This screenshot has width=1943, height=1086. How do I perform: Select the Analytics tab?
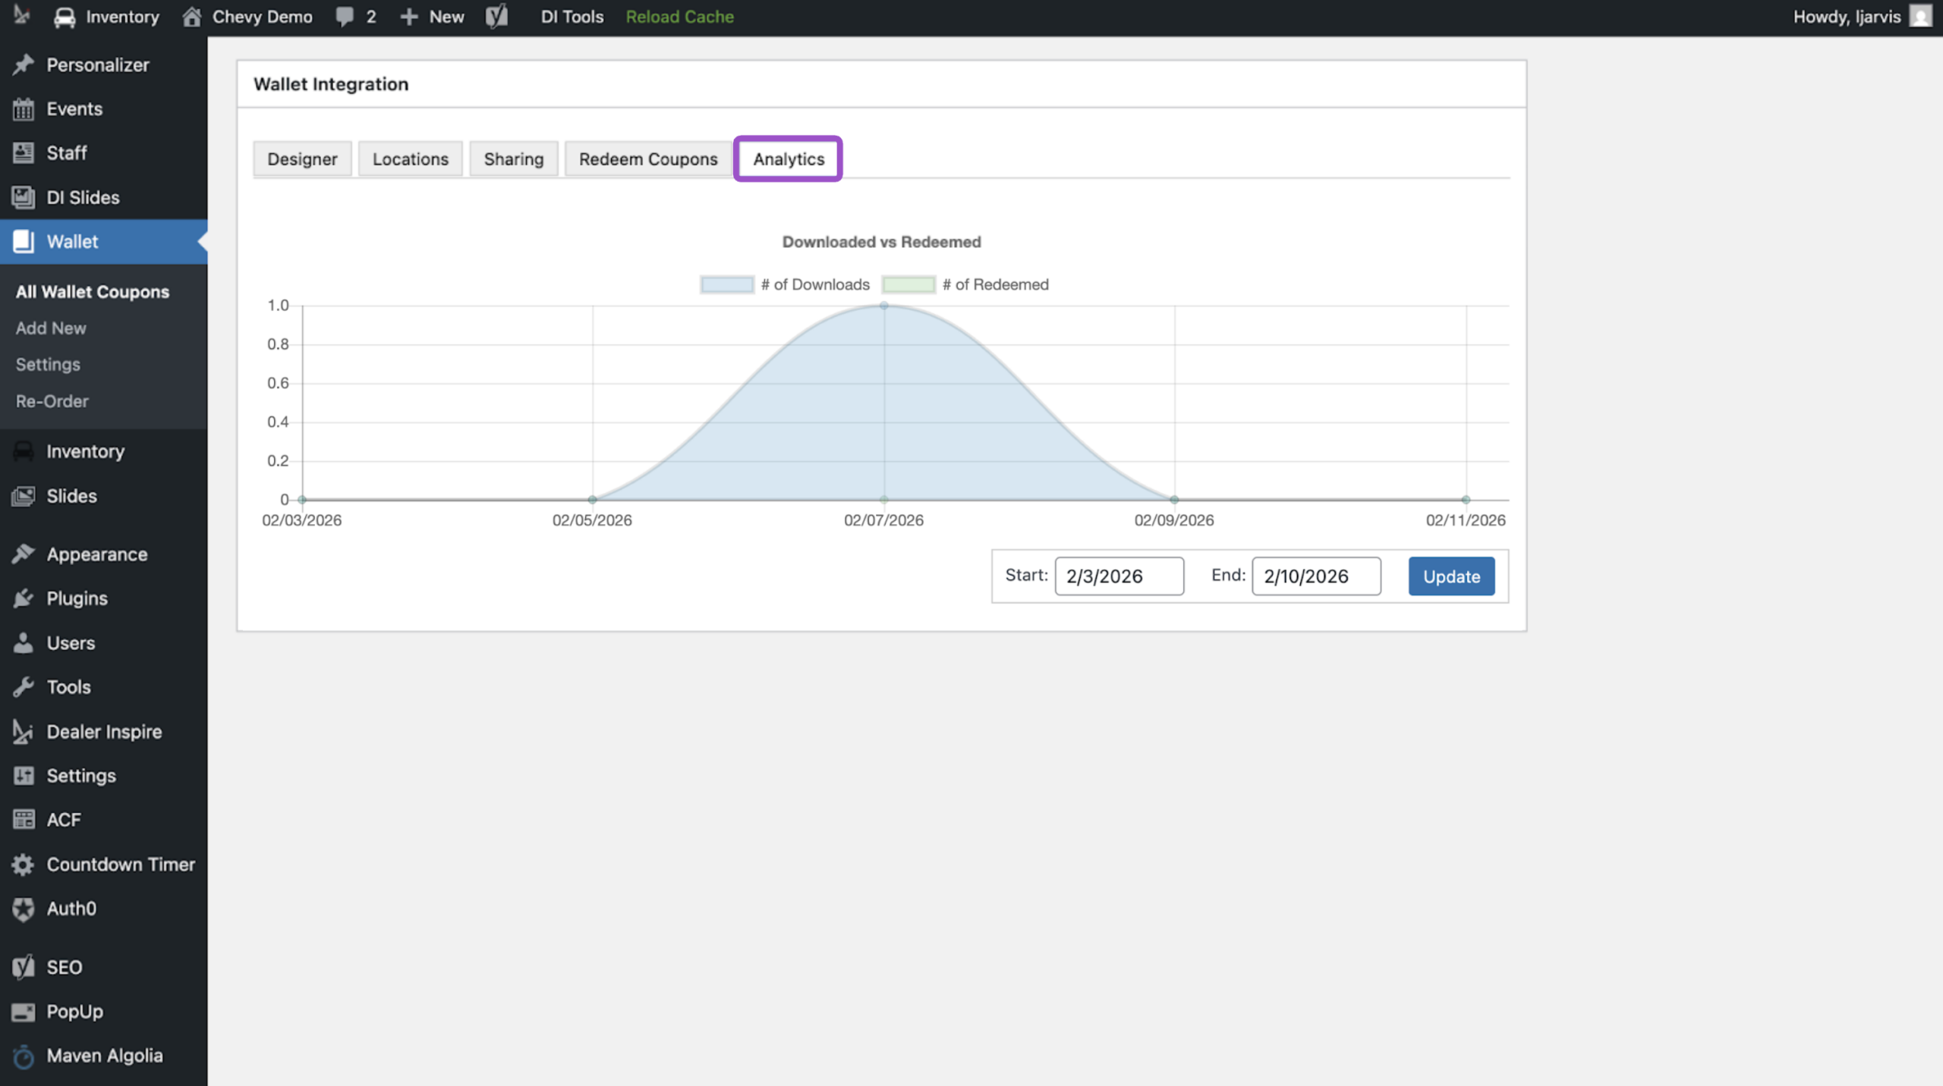789,159
